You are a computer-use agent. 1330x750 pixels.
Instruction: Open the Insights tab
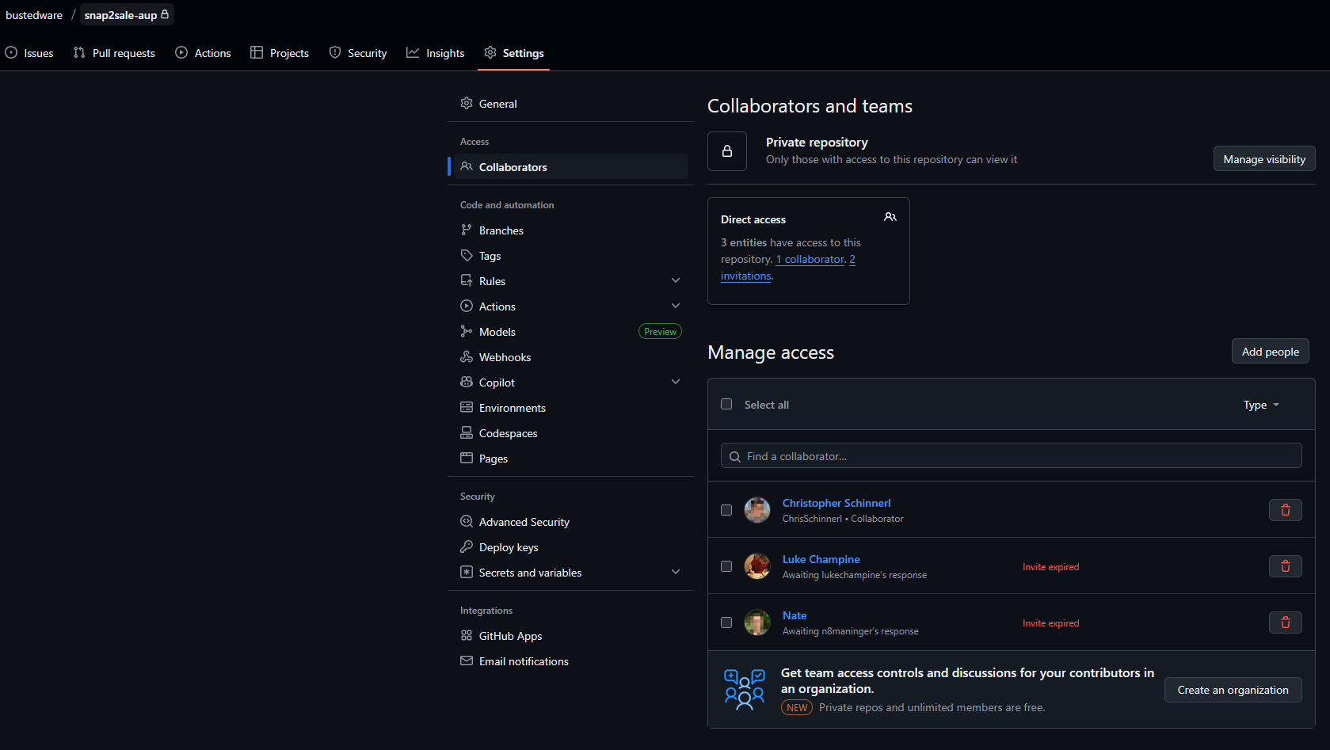pos(436,53)
